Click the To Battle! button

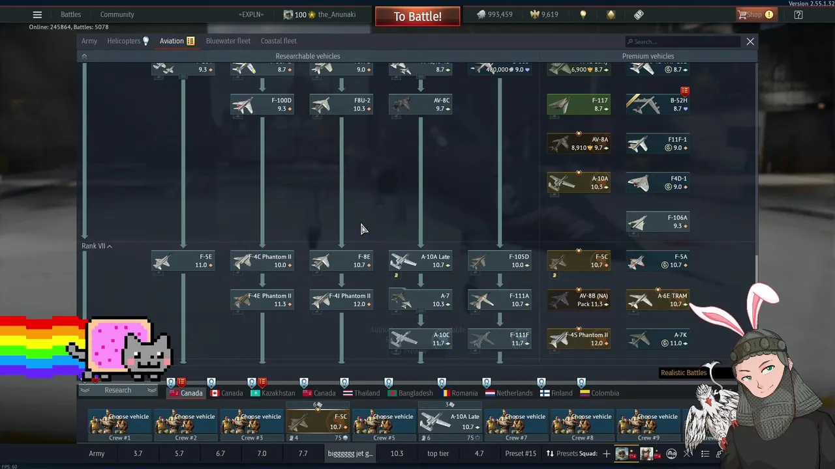(417, 16)
